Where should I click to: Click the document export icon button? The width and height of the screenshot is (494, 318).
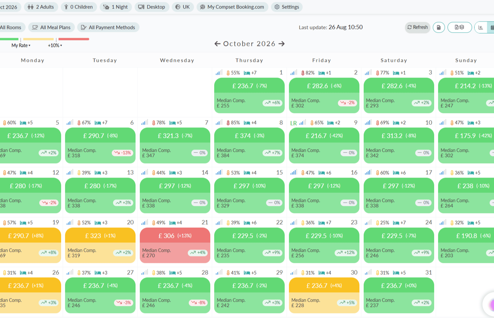pos(439,27)
